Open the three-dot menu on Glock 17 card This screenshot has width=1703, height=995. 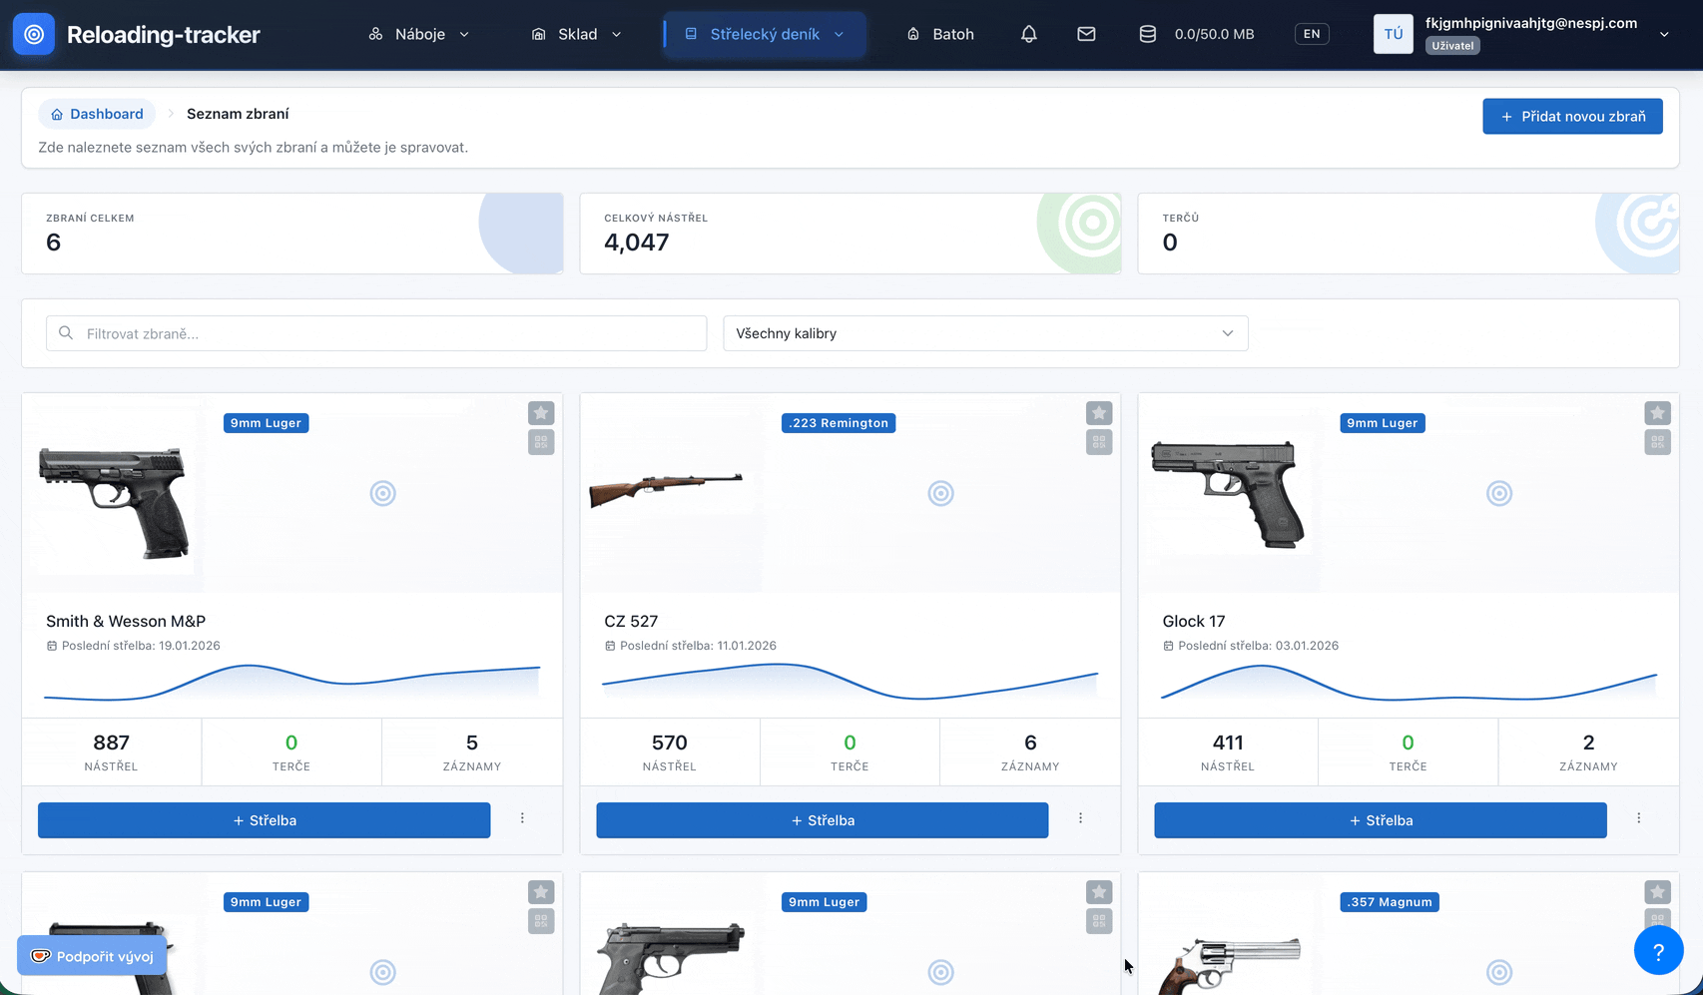coord(1638,818)
